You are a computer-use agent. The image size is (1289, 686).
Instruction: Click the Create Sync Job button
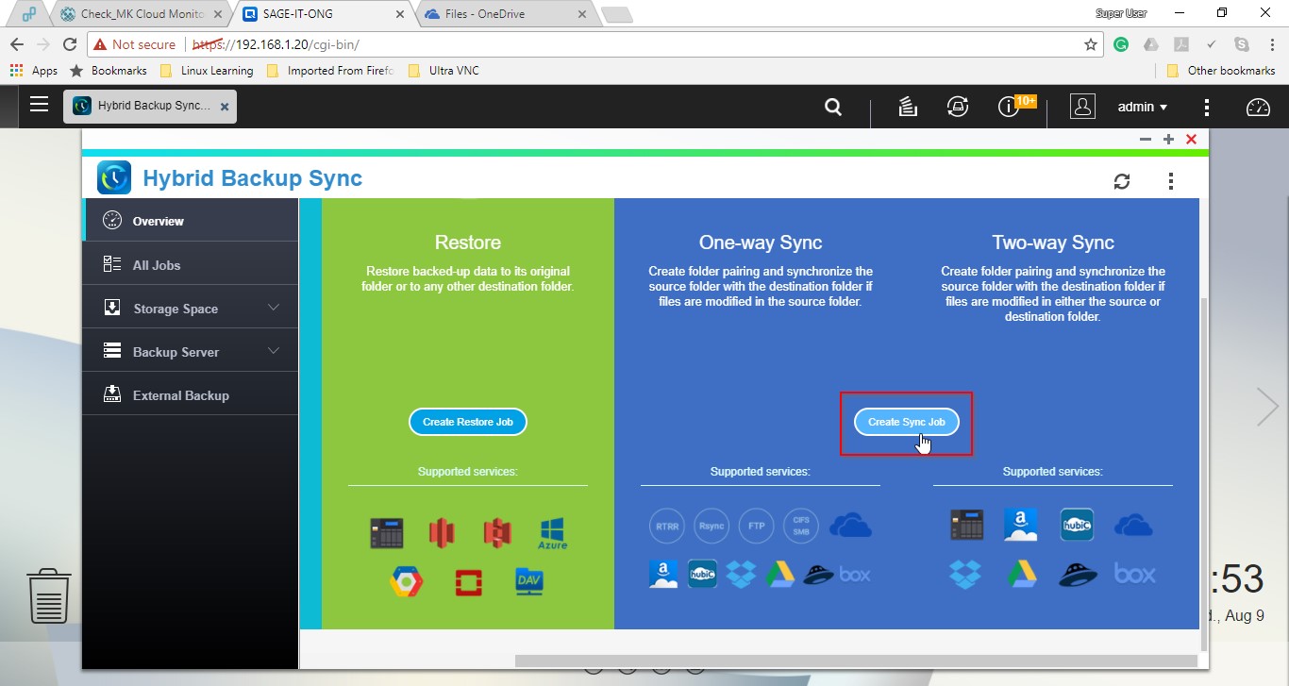click(x=906, y=422)
